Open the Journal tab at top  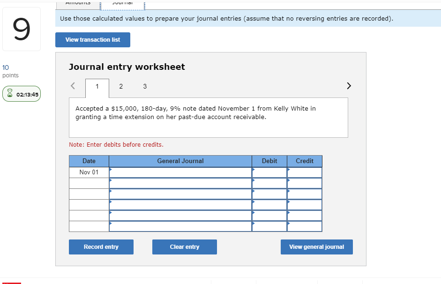coord(122,5)
